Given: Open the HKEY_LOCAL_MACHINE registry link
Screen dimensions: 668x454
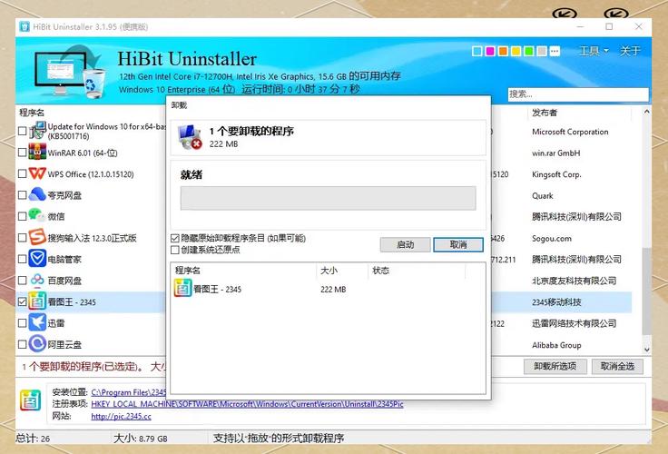Looking at the screenshot, I should pos(247,404).
